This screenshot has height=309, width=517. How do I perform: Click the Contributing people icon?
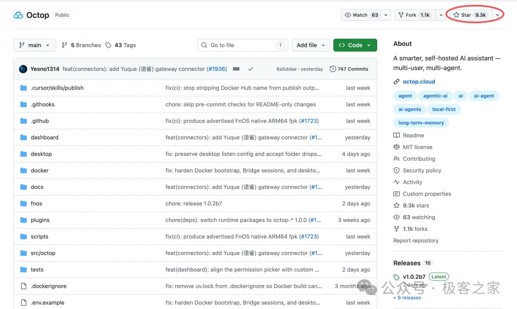click(x=396, y=159)
